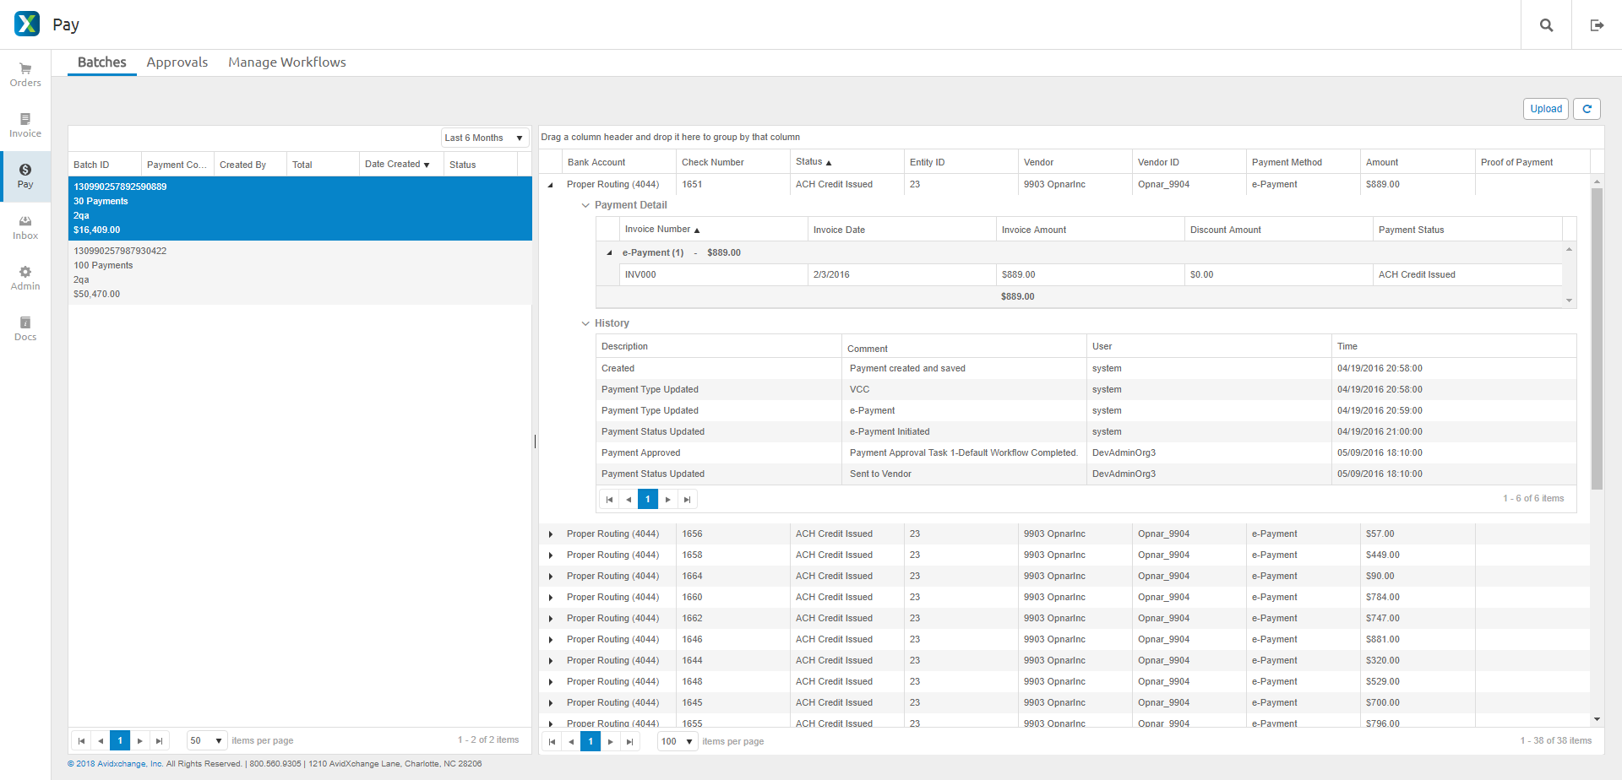Collapse the History section
Screen dimensions: 1622x780
coord(585,322)
